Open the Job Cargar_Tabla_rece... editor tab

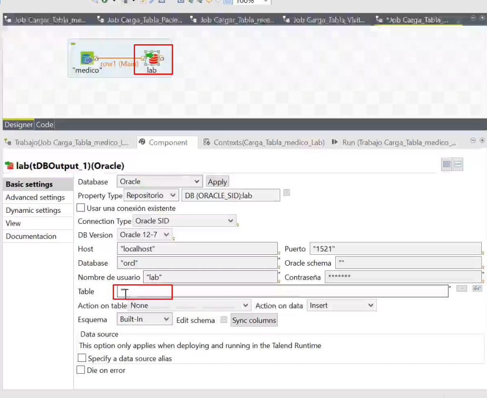click(x=233, y=20)
